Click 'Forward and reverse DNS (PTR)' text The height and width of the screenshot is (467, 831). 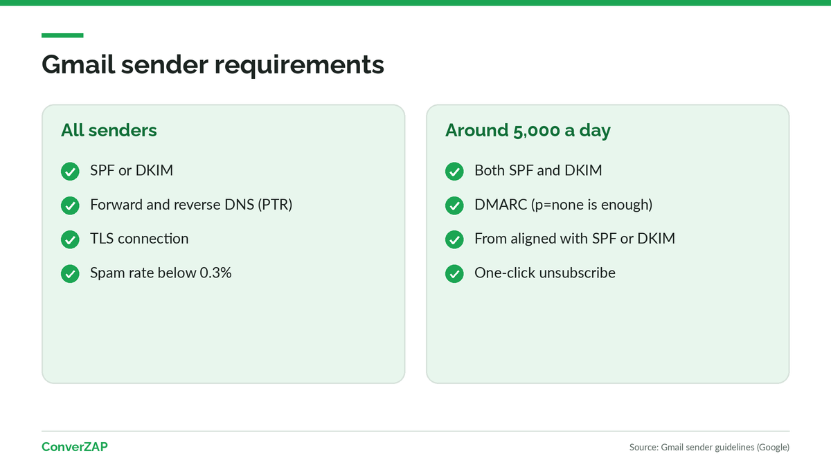point(191,205)
